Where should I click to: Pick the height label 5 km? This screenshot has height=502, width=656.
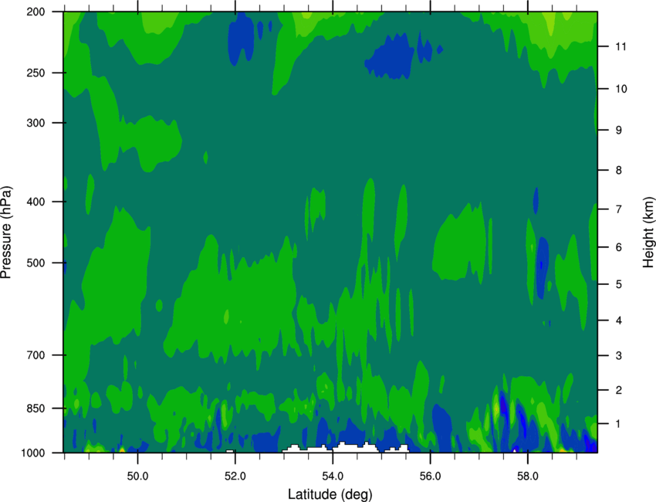(619, 284)
